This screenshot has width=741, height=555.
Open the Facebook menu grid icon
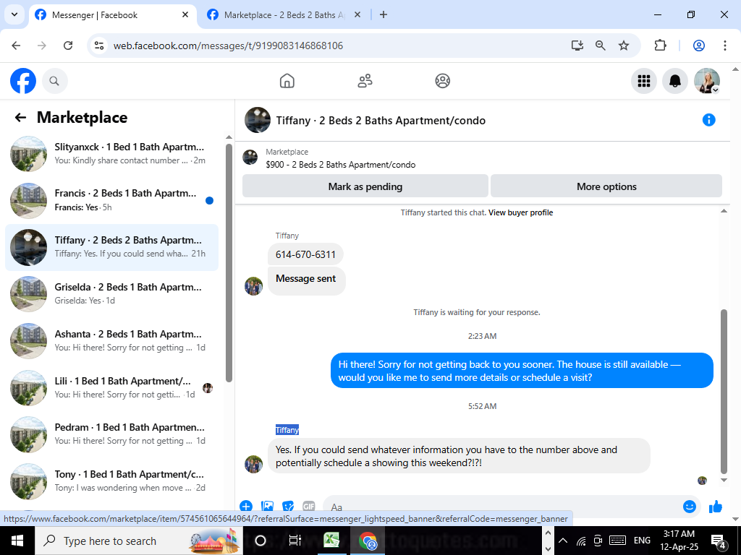point(643,81)
